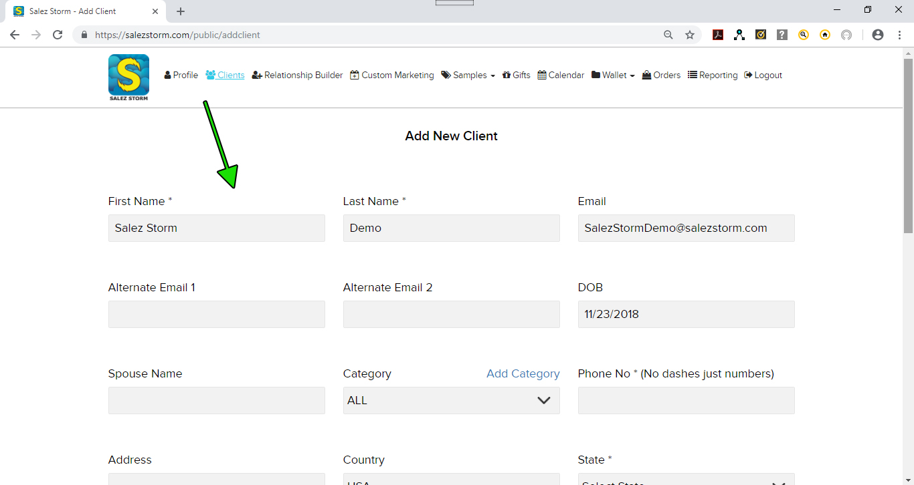
Task: Bookmark this page with the star icon
Action: [x=690, y=35]
